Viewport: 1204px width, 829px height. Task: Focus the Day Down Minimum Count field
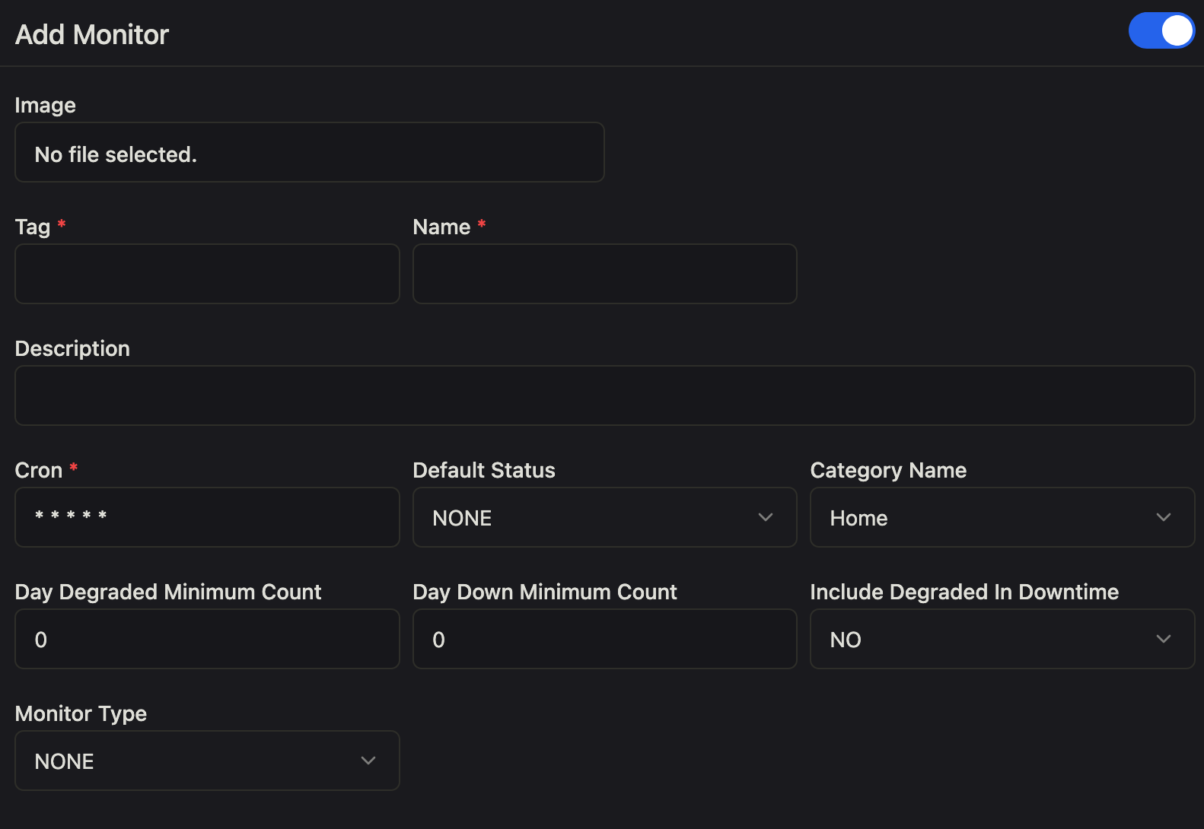(604, 639)
